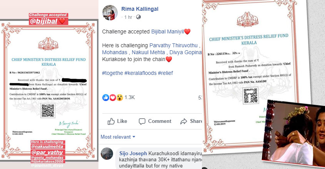
Task: Click the Share arrow icon
Action: (183, 121)
